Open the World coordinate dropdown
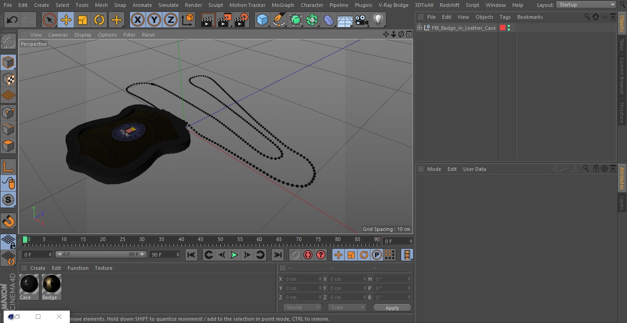 tap(302, 307)
